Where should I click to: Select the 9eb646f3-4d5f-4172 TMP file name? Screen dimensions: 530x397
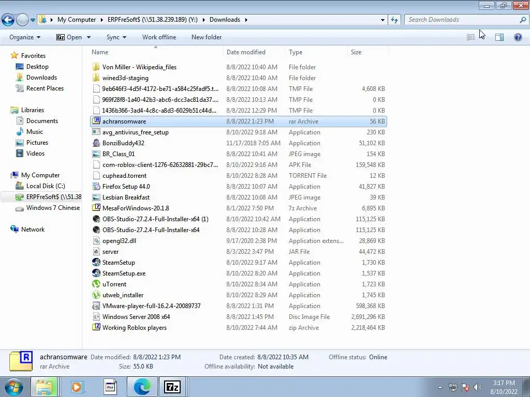point(160,89)
